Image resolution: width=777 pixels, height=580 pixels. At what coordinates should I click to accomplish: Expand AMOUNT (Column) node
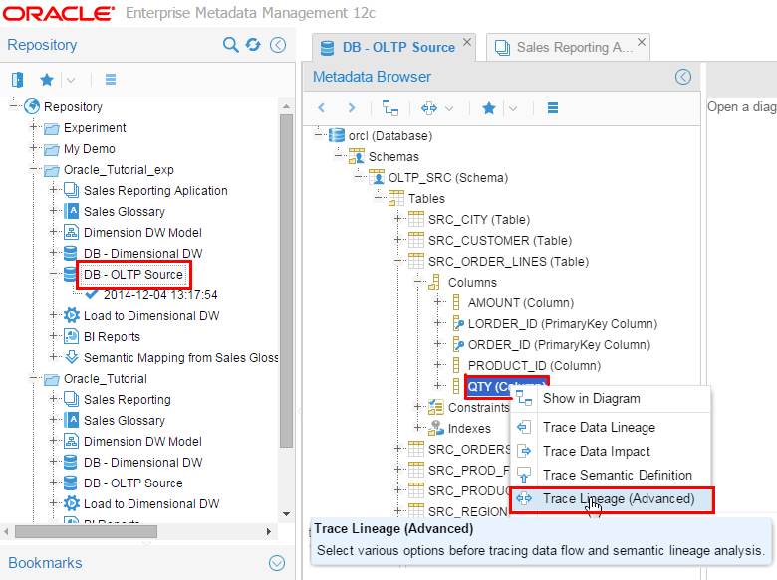(438, 301)
